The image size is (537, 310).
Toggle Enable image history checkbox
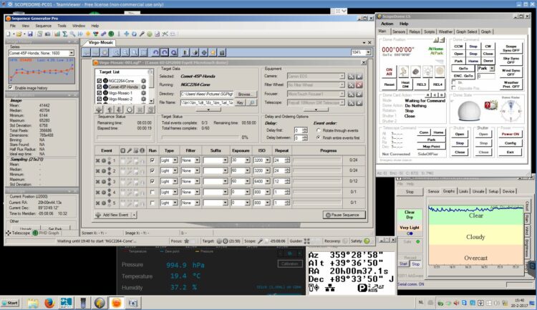tap(11, 87)
